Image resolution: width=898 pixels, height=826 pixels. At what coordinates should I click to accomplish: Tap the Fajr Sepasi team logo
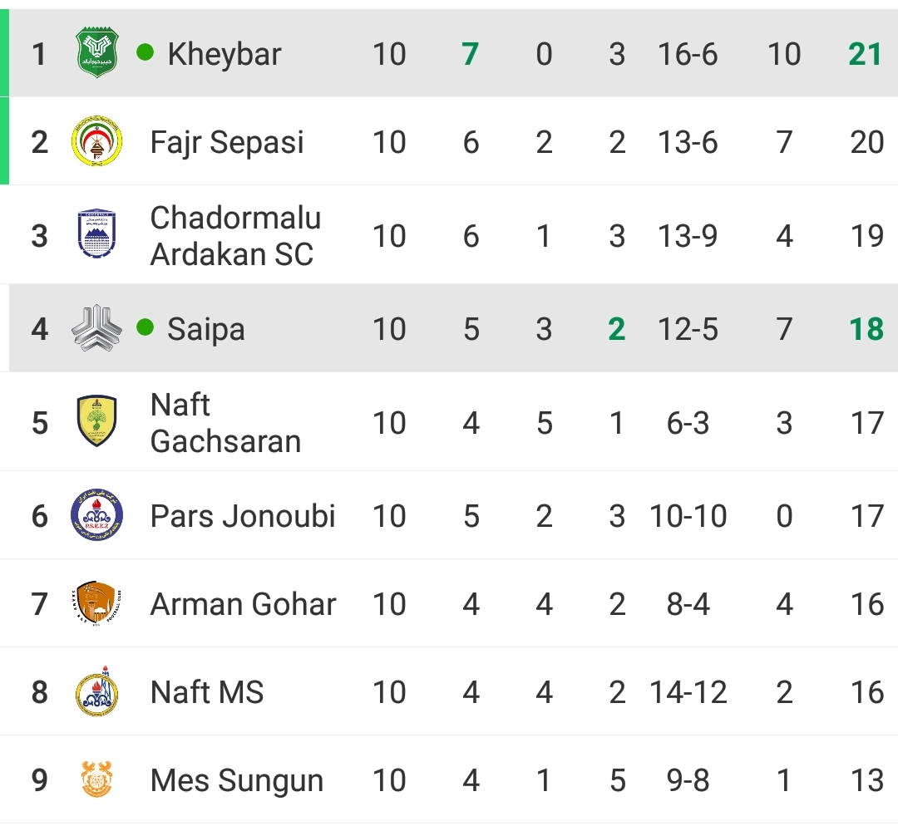pyautogui.click(x=96, y=141)
